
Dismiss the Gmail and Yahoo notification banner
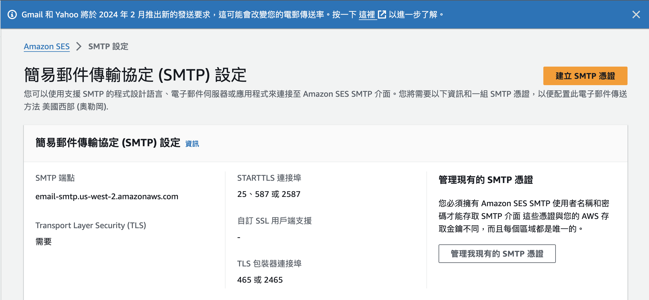coord(636,14)
